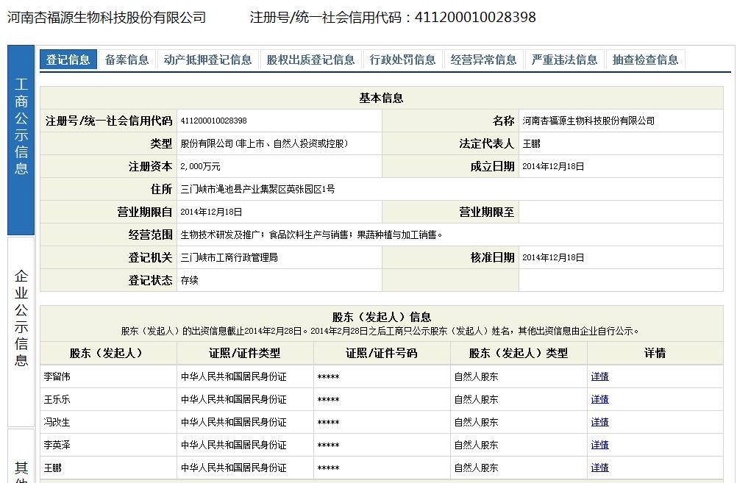
Task: Click business scope text 生物技术研发及推广
Action: (221, 235)
